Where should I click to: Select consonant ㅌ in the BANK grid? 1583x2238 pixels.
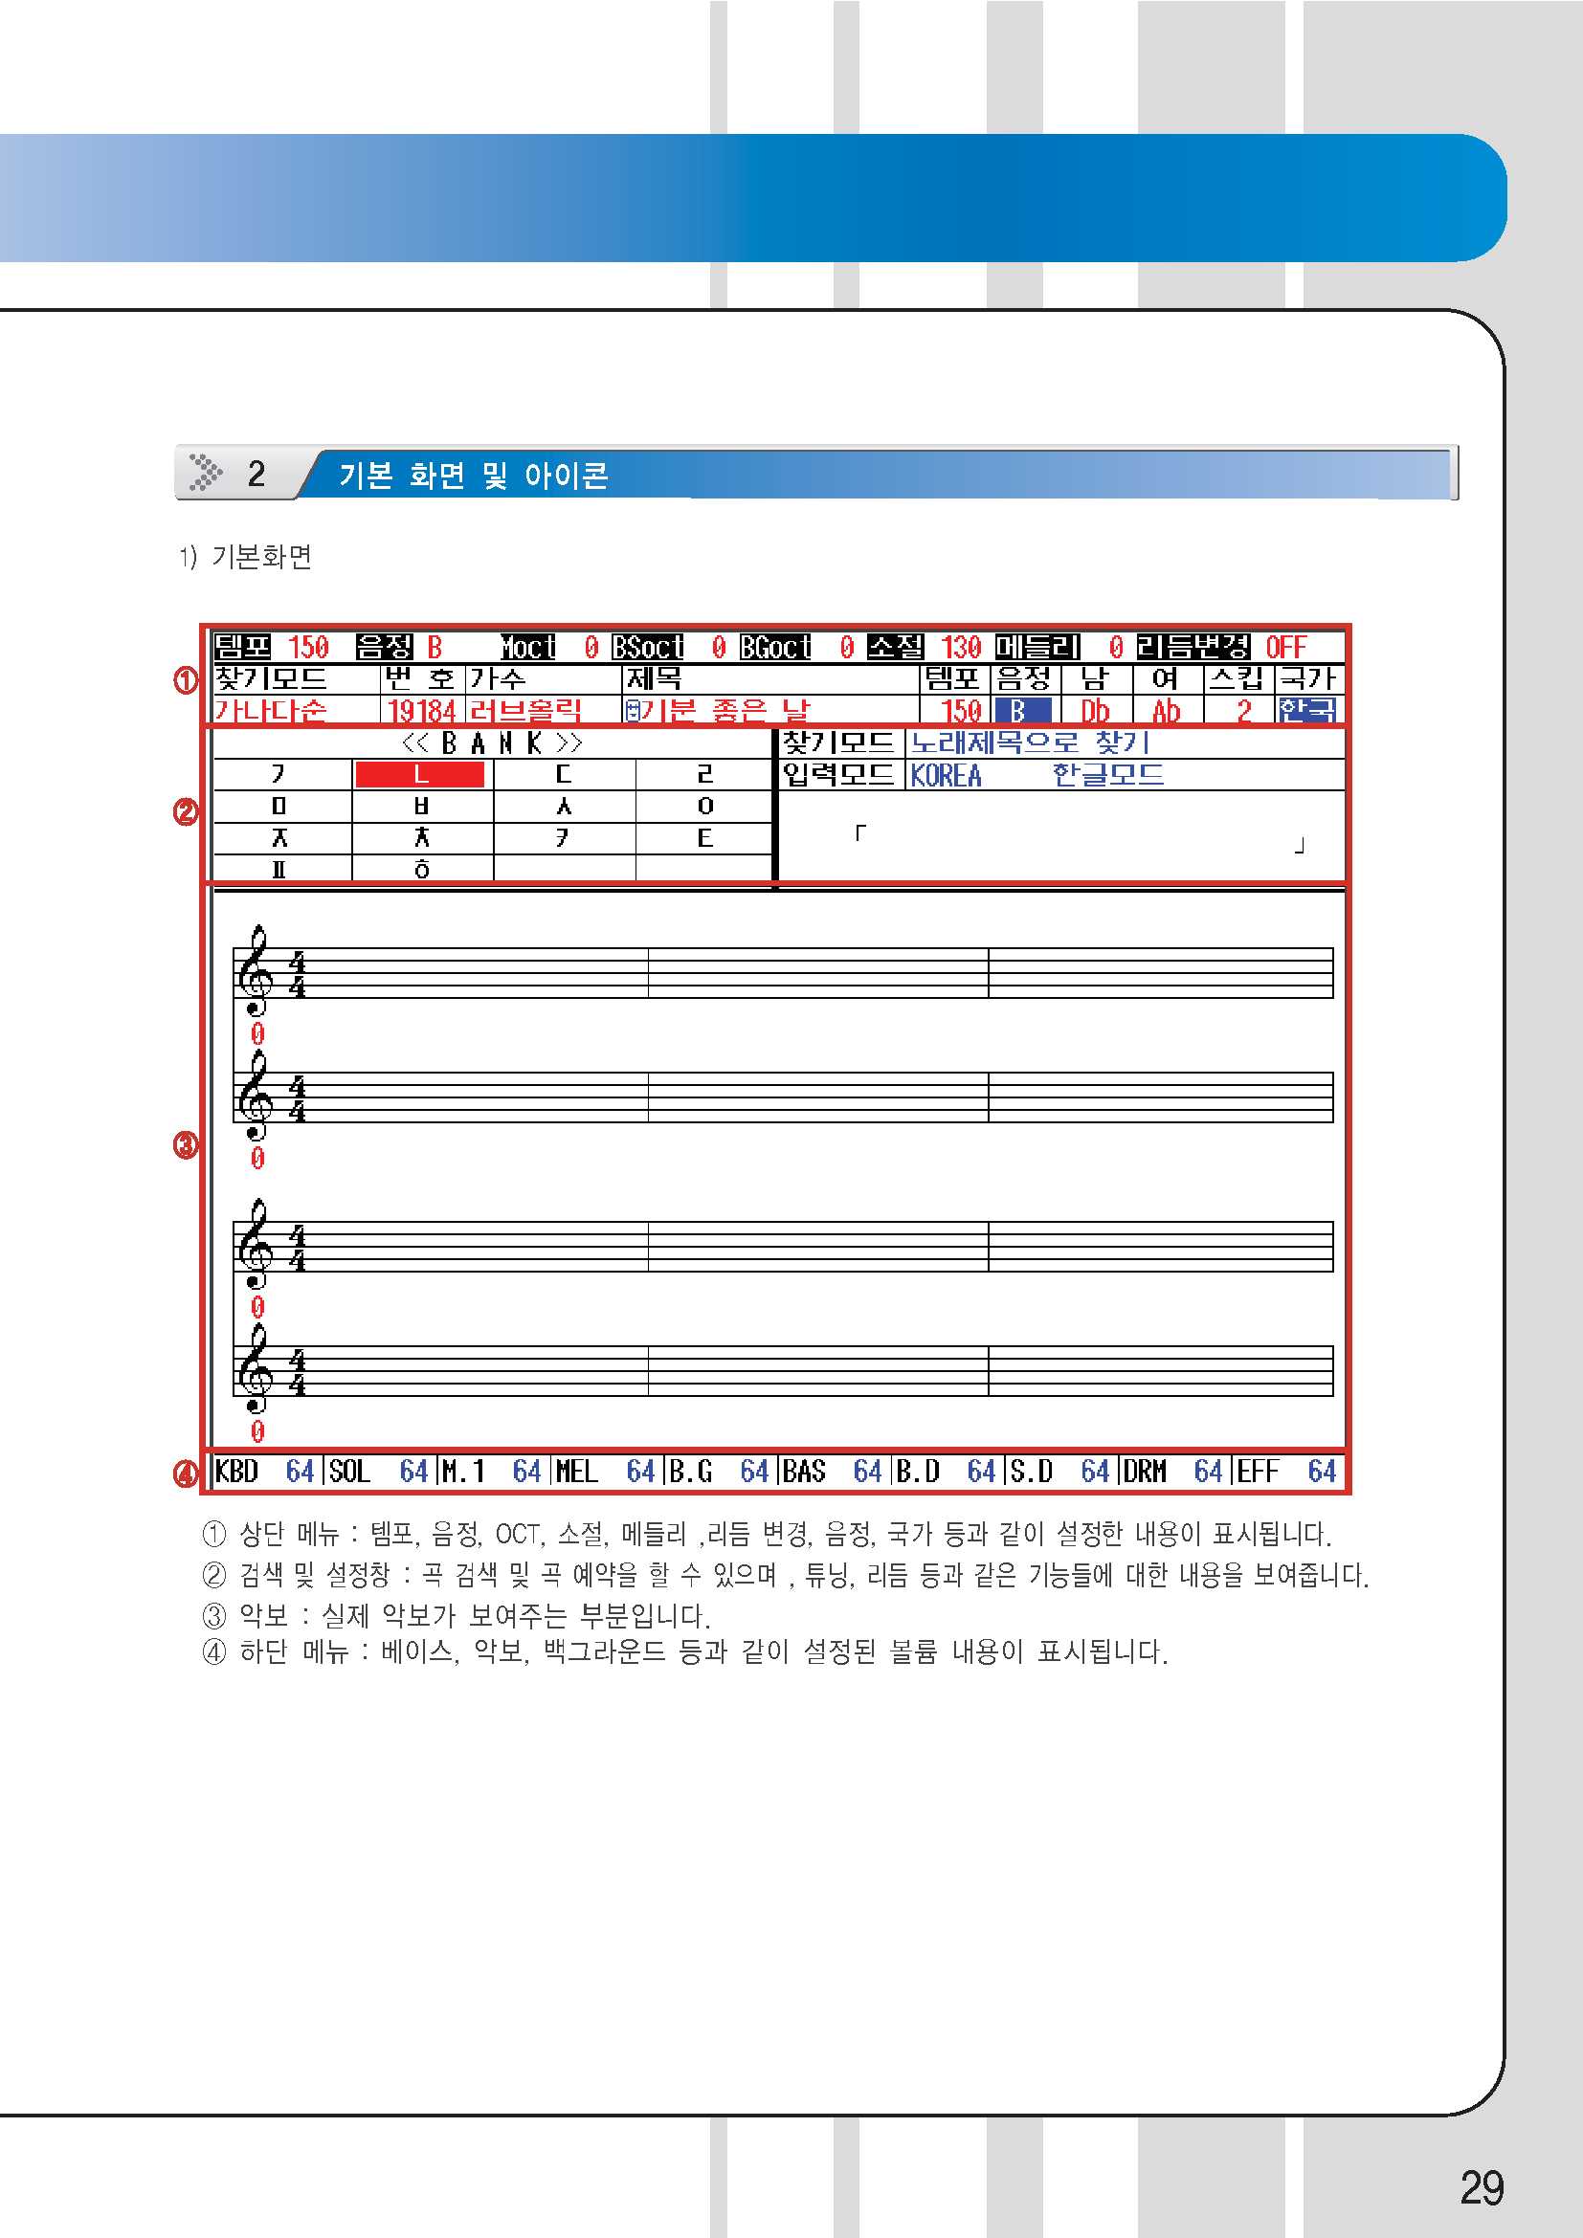click(704, 837)
